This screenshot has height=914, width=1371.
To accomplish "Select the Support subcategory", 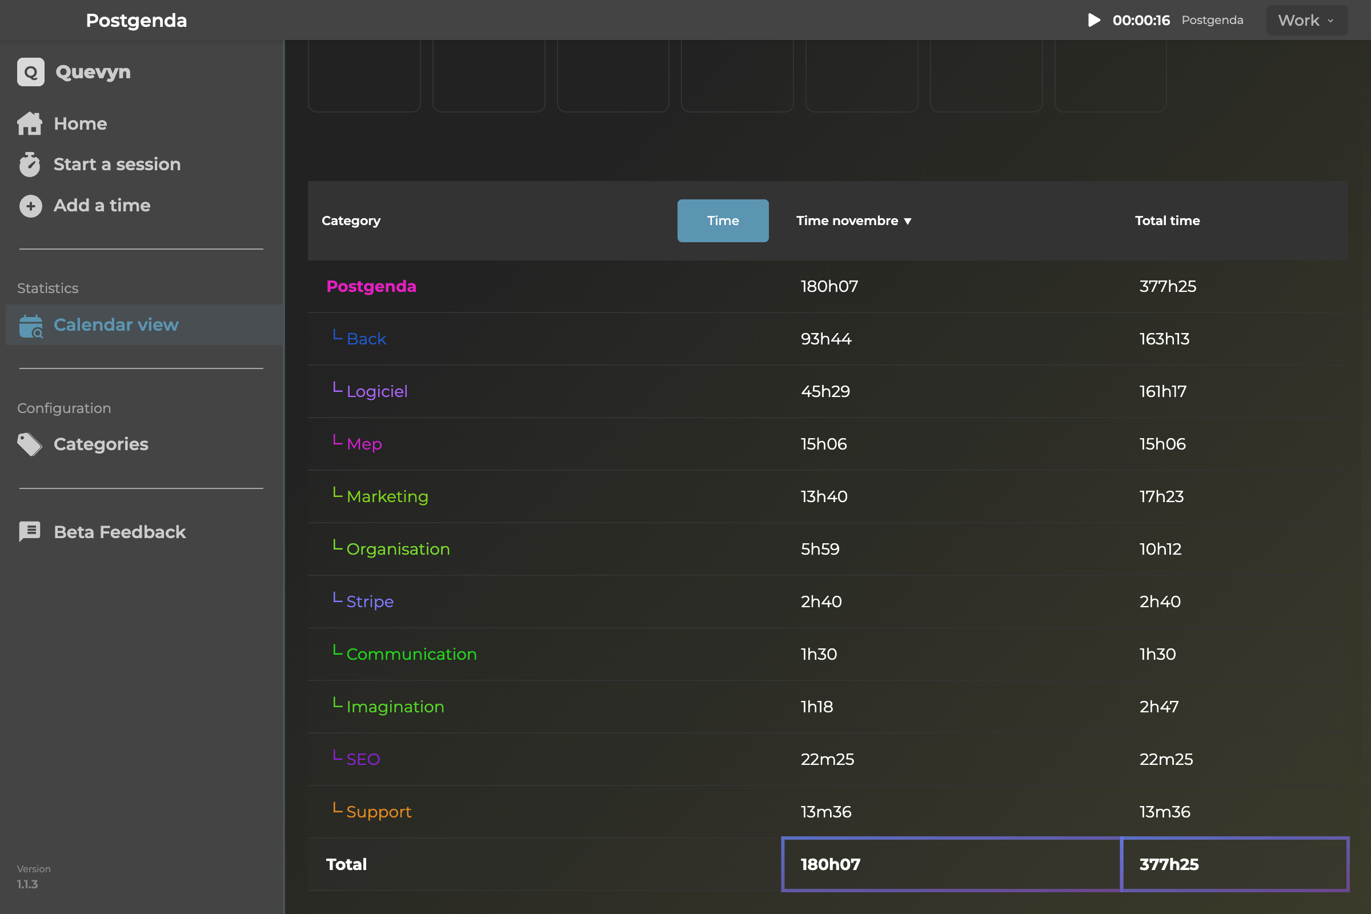I will coord(379,811).
